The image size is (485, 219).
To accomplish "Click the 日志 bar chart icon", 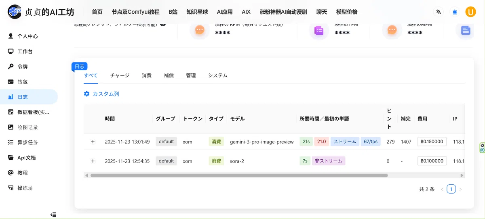I will 11,97.
